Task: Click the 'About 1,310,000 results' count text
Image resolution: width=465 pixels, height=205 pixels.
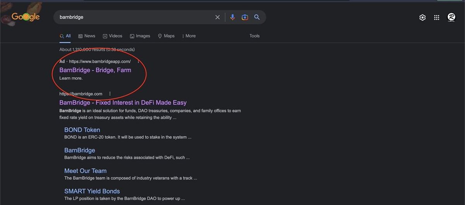Action: (x=97, y=49)
